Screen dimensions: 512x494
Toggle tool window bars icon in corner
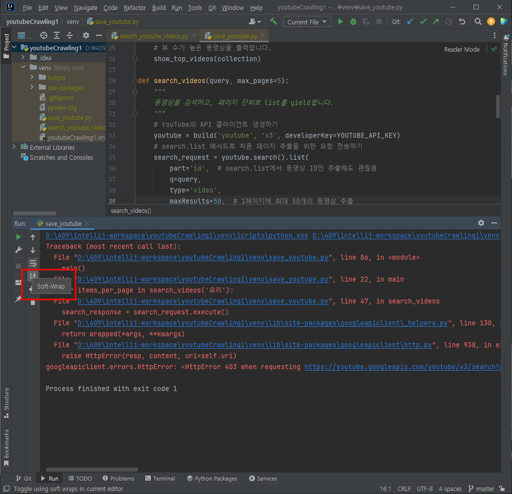[6, 489]
